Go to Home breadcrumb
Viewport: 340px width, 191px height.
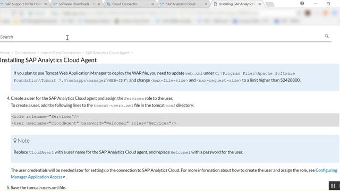point(5,53)
